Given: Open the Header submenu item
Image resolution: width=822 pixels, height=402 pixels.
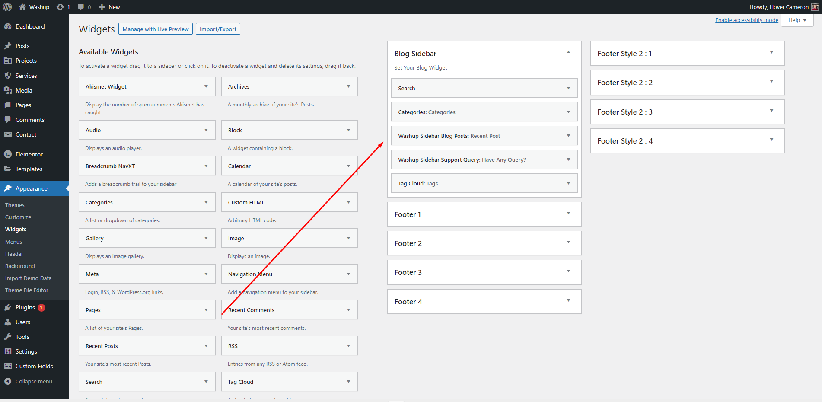Looking at the screenshot, I should click(x=14, y=254).
